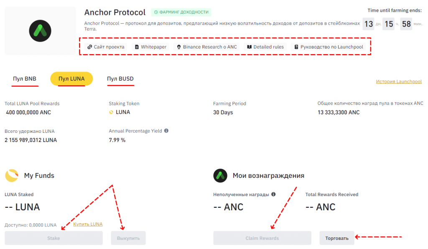Viewport: 428px width, 249px height.
Task: View the Detailed rules page
Action: click(265, 47)
